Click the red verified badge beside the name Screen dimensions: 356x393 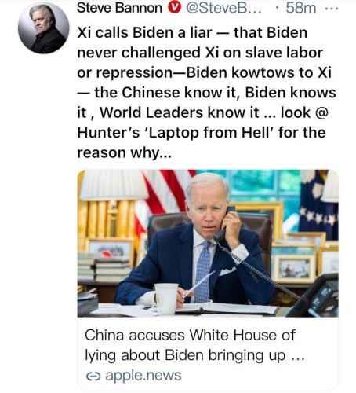coord(174,8)
